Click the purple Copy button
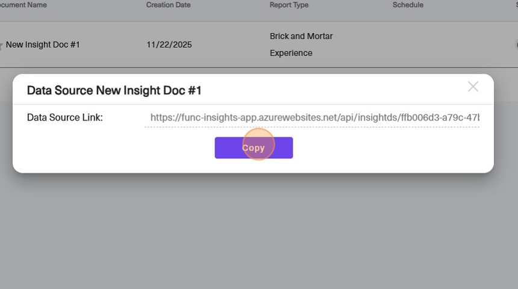Screen dimensions: 518x289 click(x=254, y=148)
